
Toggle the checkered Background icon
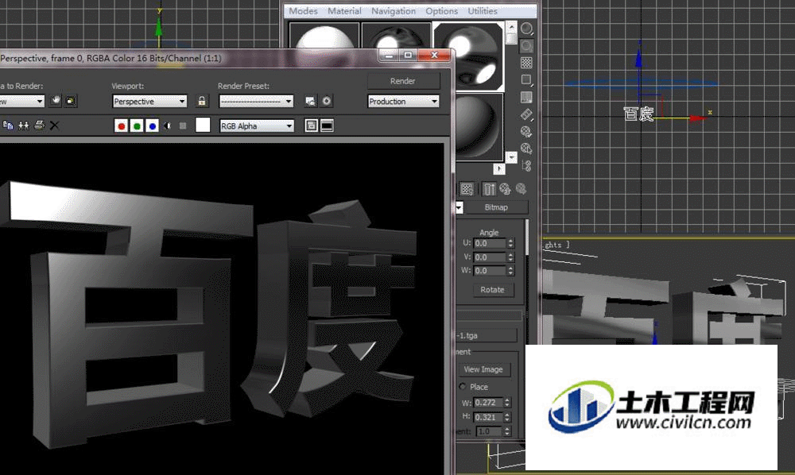tap(527, 63)
